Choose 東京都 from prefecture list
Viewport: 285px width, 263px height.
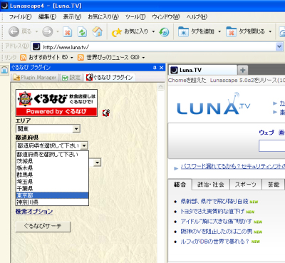pyautogui.click(x=52, y=195)
